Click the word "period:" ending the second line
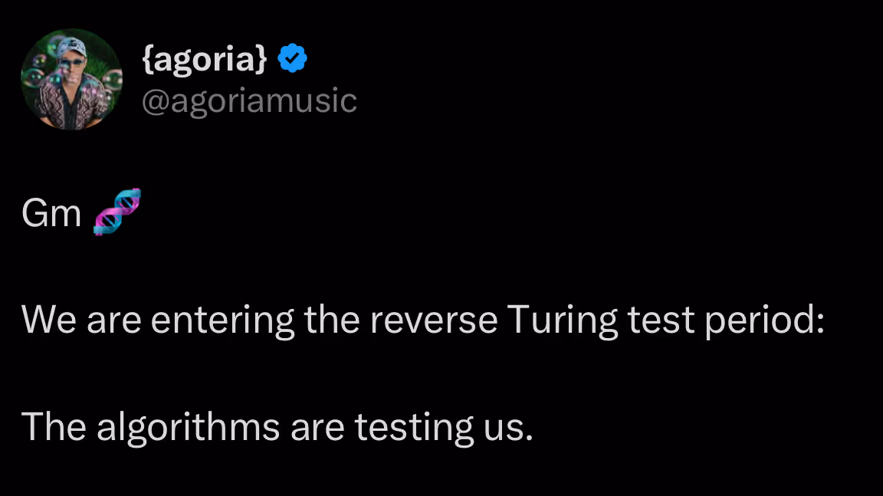This screenshot has height=496, width=883. coord(765,320)
